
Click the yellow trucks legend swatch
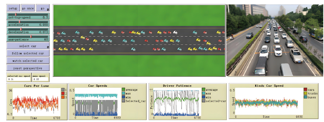coord(305,93)
